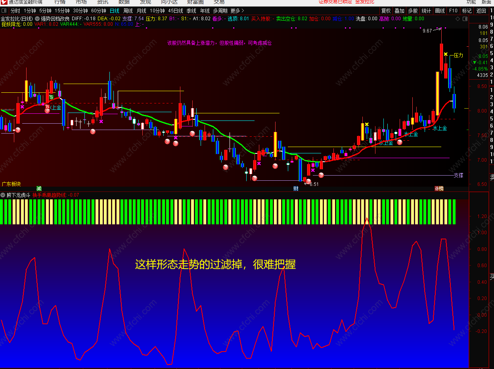
Task: Open the 问小达 menu
Action: pos(169,2)
